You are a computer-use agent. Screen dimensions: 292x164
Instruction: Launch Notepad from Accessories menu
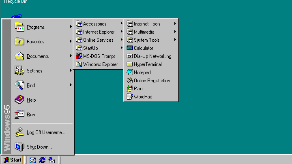(151, 72)
